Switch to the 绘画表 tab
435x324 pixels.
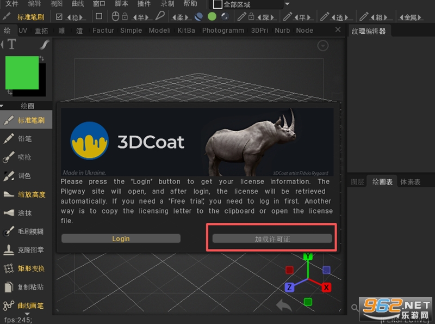pos(382,182)
